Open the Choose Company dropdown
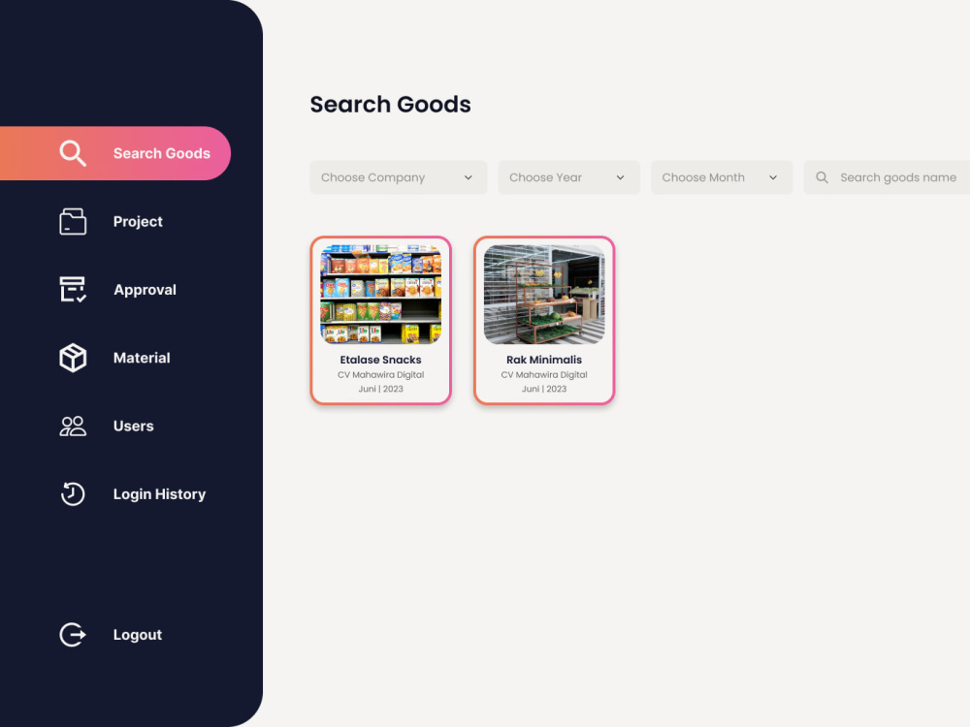 pyautogui.click(x=399, y=177)
